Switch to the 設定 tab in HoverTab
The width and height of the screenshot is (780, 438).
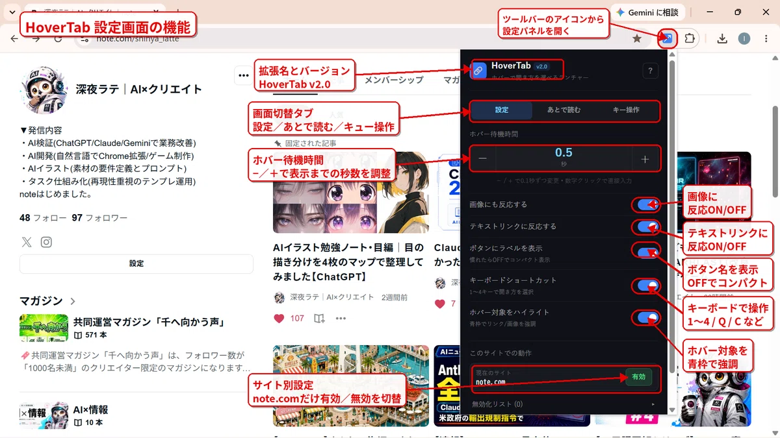click(x=502, y=110)
